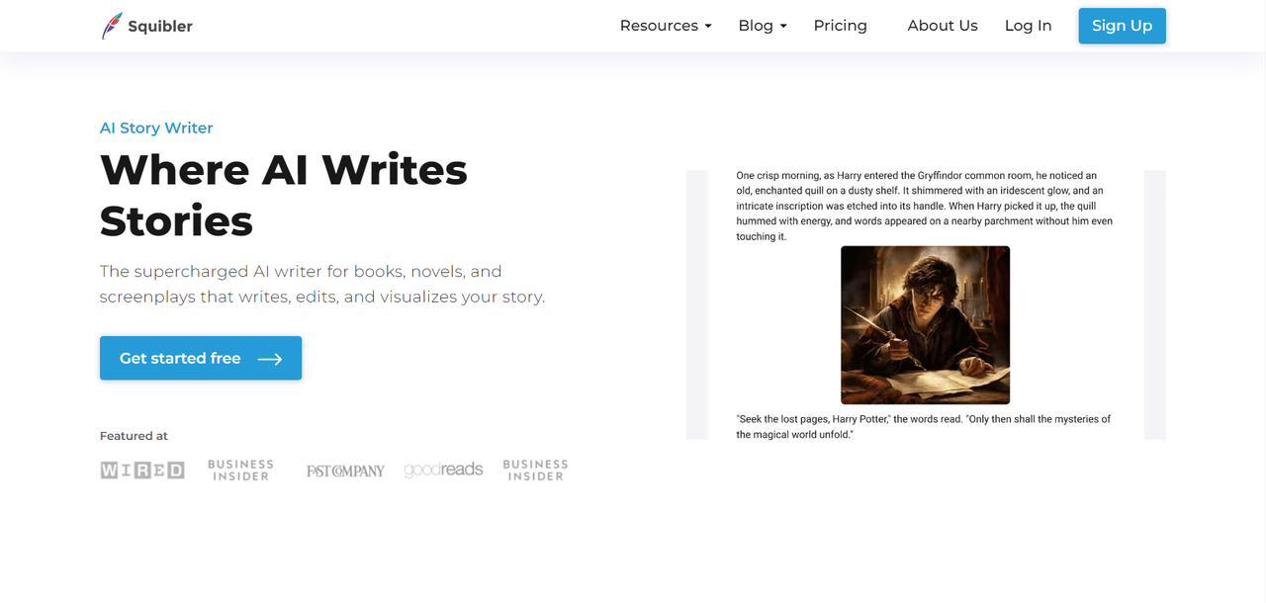Viewport: 1266px width, 603px height.
Task: Open the Pricing page
Action: [x=840, y=26]
